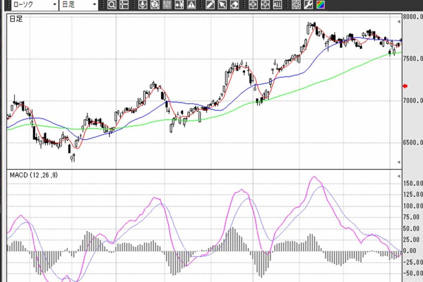This screenshot has height=282, width=423.
Task: Open the 日足 timeframe dropdown
Action: 78,5
